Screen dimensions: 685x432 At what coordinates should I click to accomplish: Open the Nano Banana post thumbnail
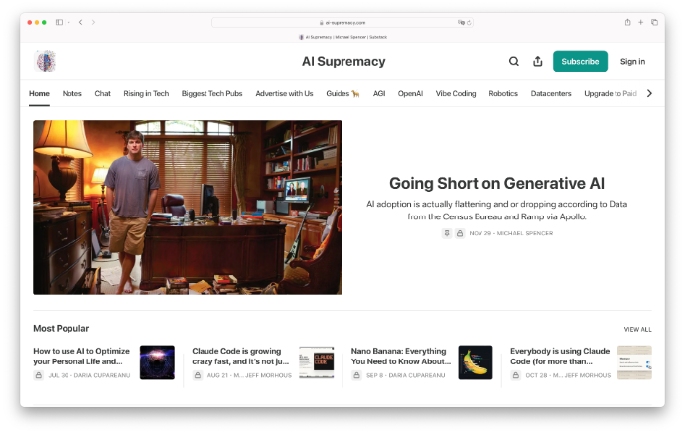click(x=476, y=362)
